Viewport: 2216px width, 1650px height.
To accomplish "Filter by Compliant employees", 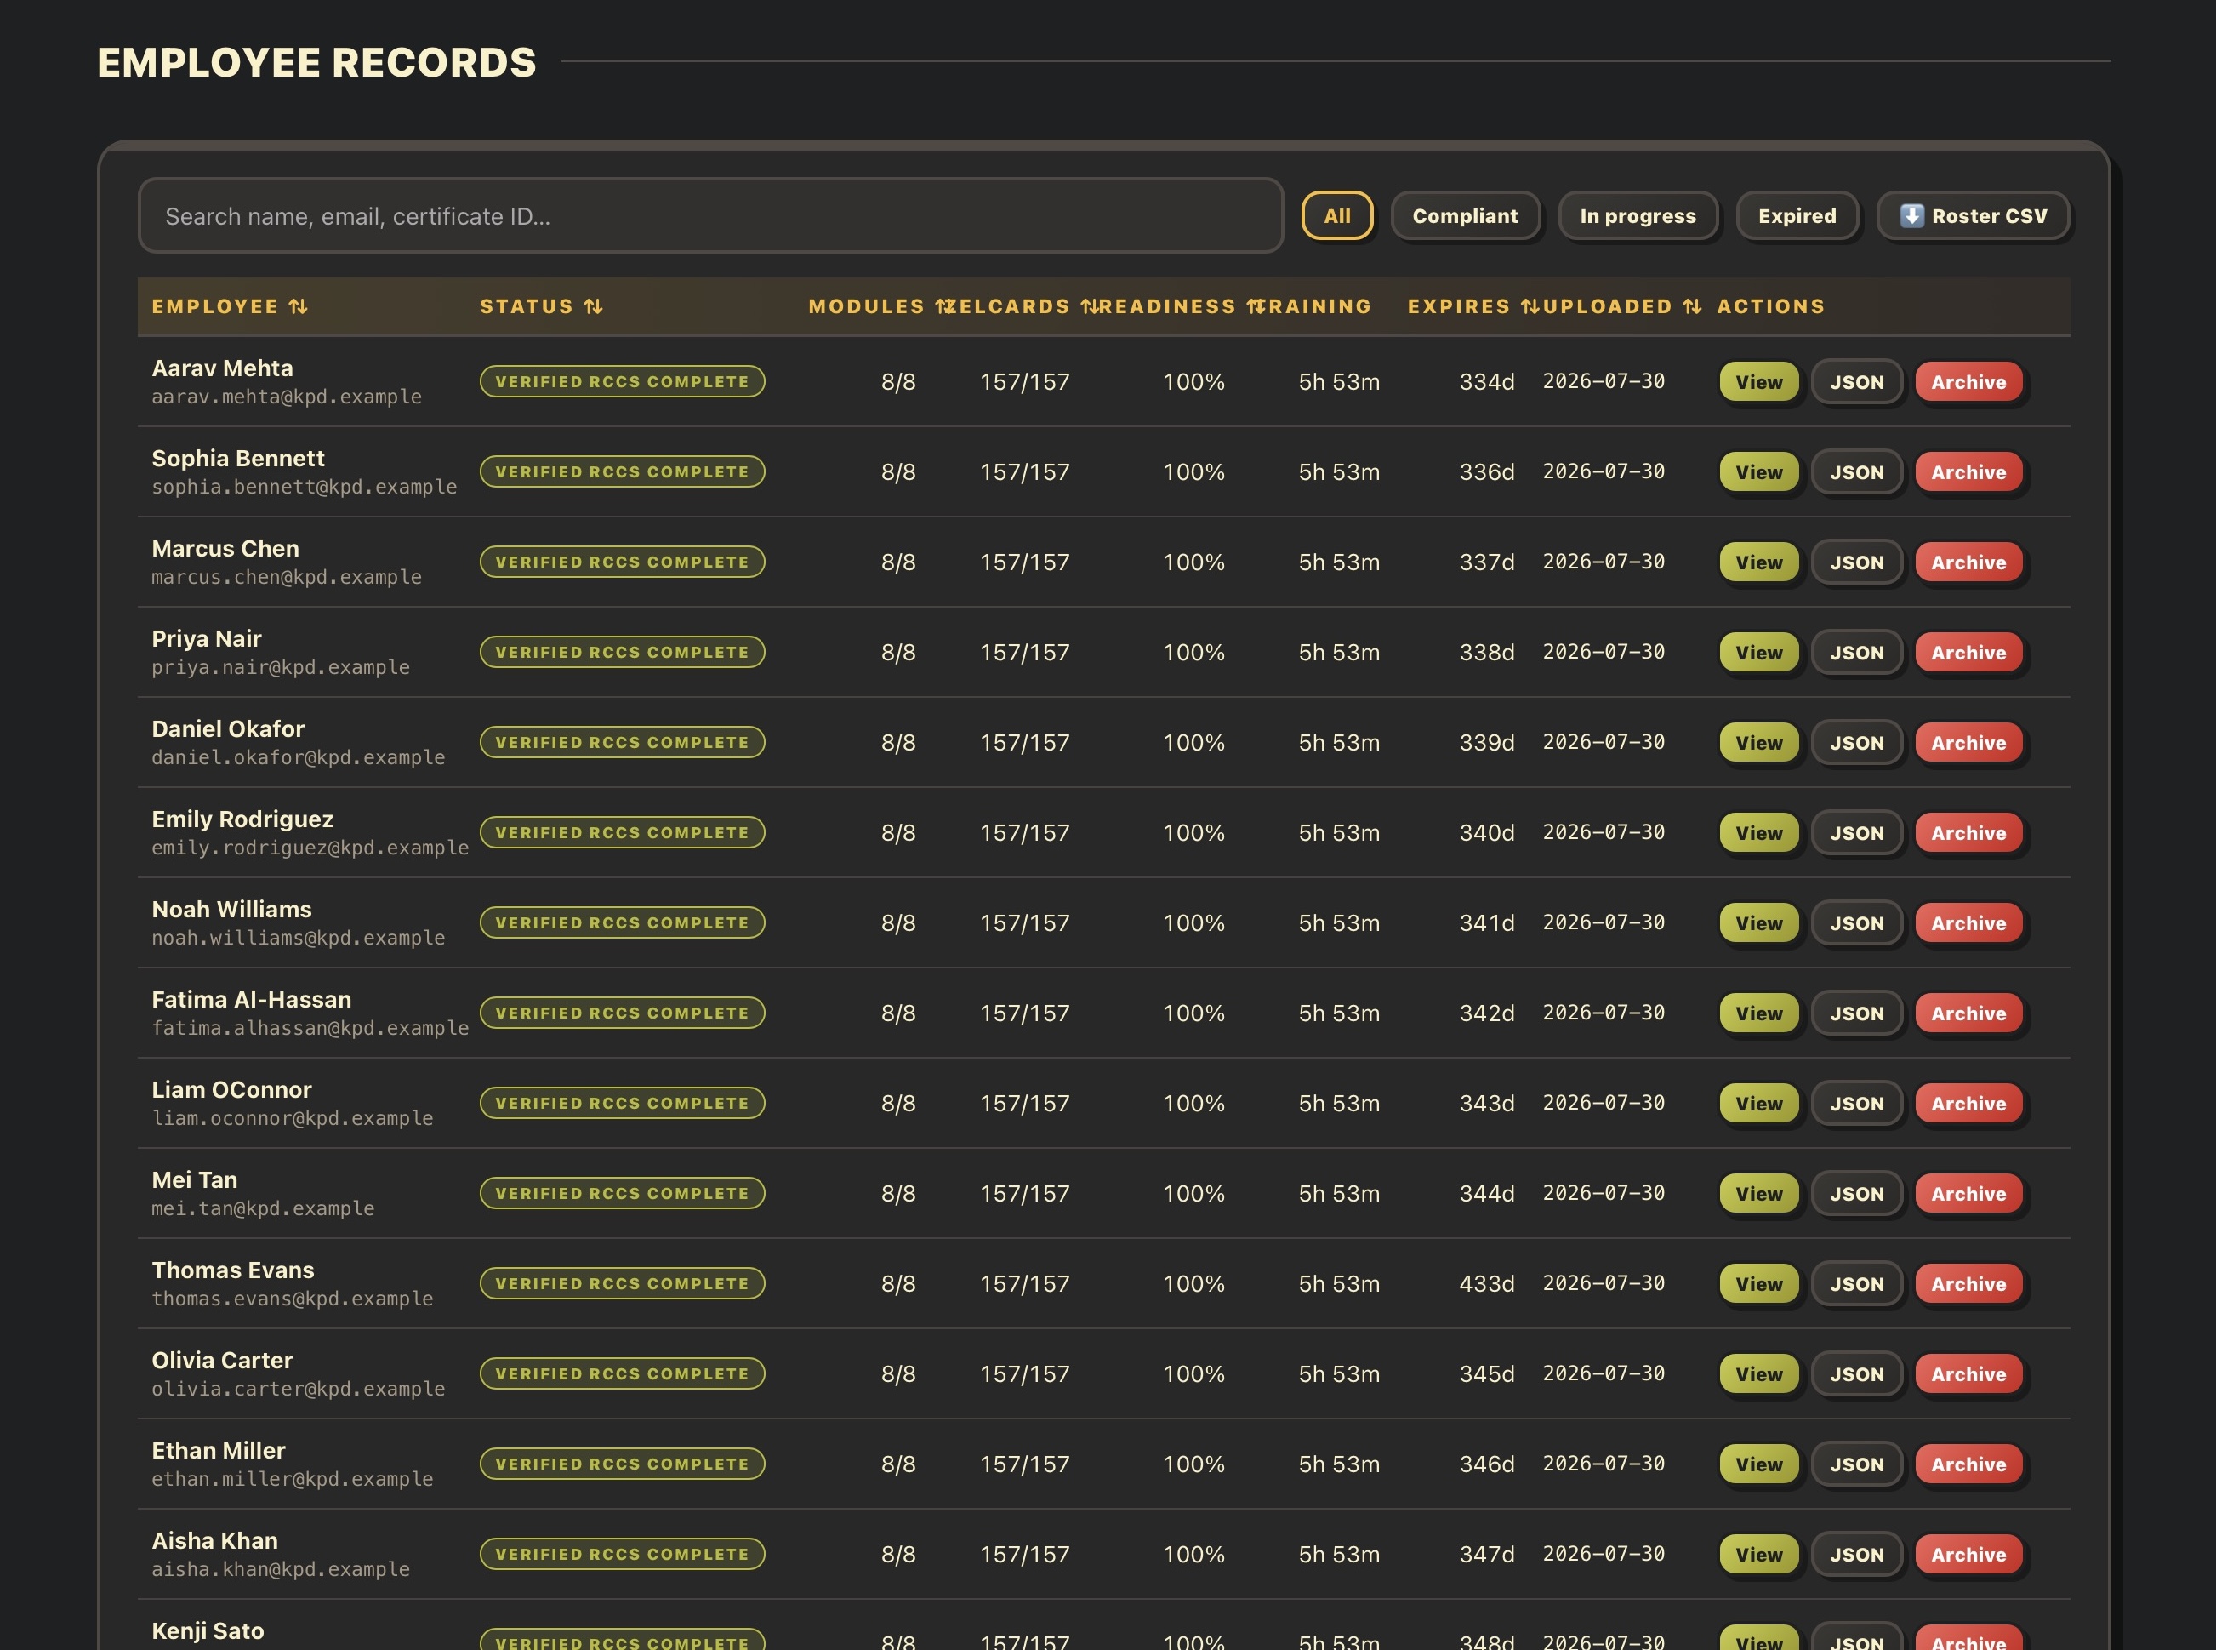I will [1464, 216].
